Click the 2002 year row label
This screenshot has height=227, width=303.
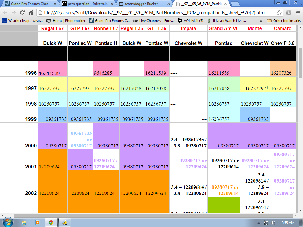click(x=31, y=193)
